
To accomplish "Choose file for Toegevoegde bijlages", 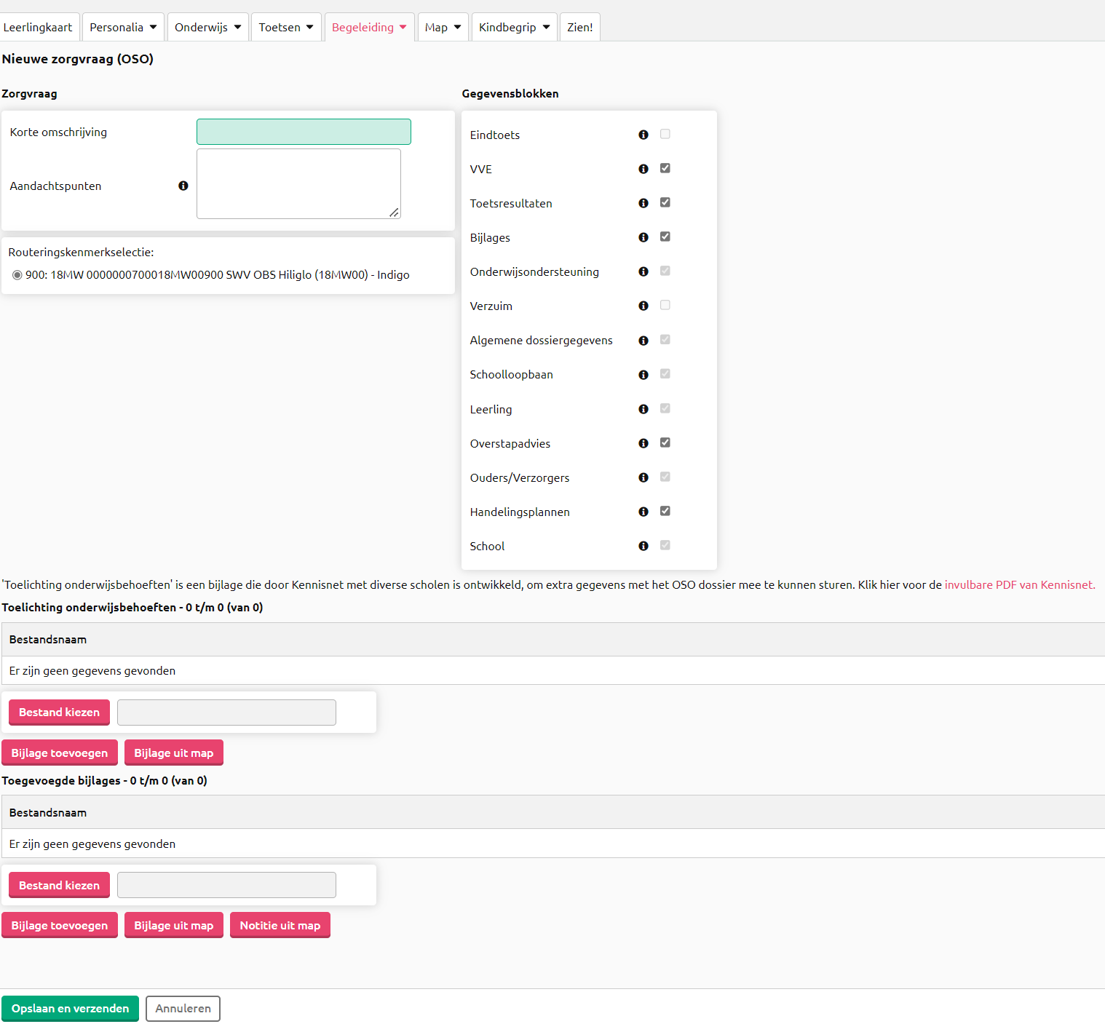I will [59, 886].
